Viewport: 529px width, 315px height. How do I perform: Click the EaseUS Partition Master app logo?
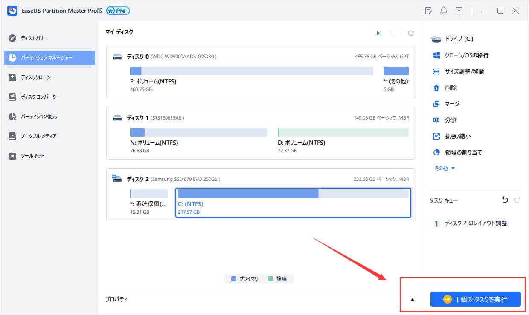12,11
